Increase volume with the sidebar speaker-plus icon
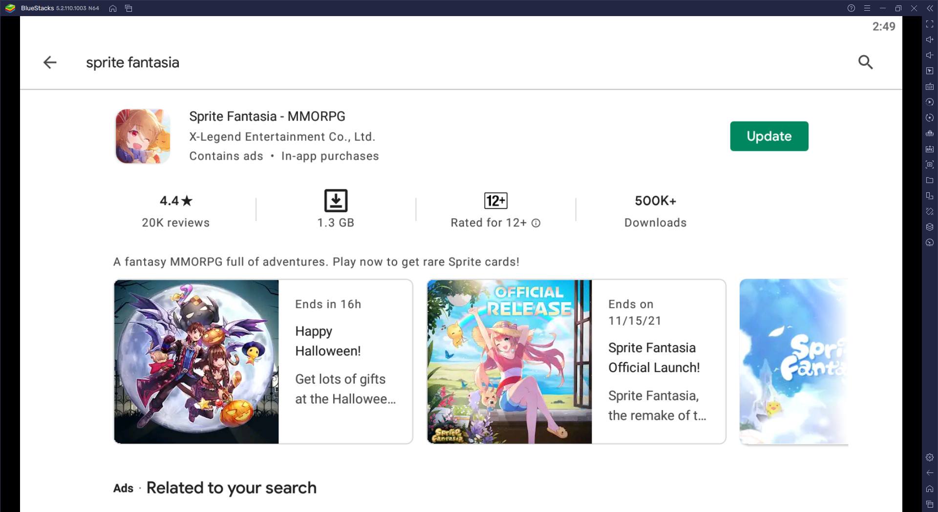This screenshot has height=512, width=938. point(930,40)
